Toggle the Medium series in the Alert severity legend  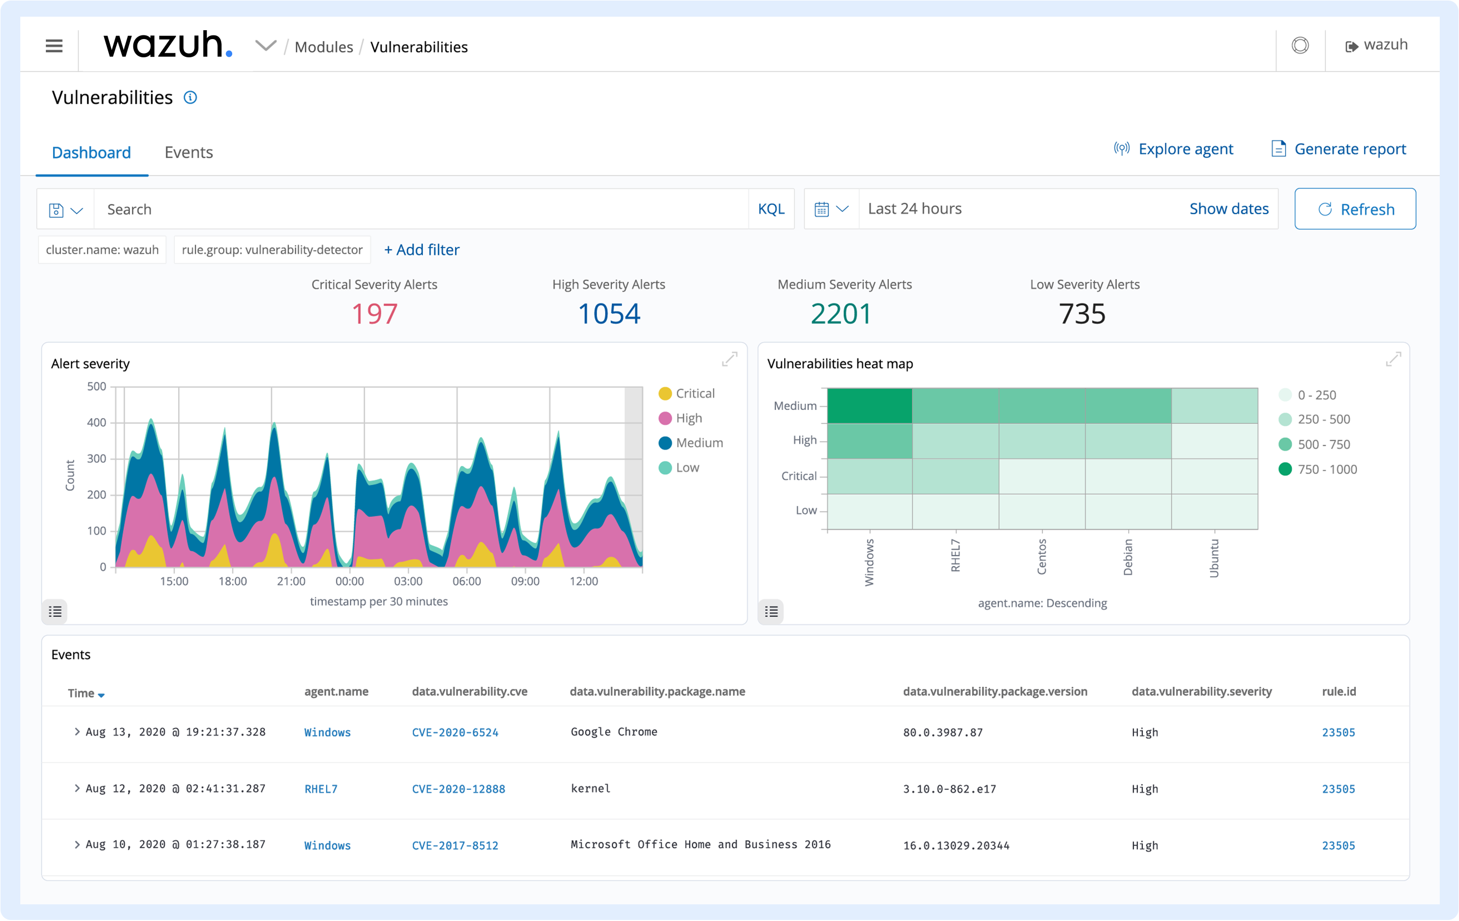pos(691,443)
